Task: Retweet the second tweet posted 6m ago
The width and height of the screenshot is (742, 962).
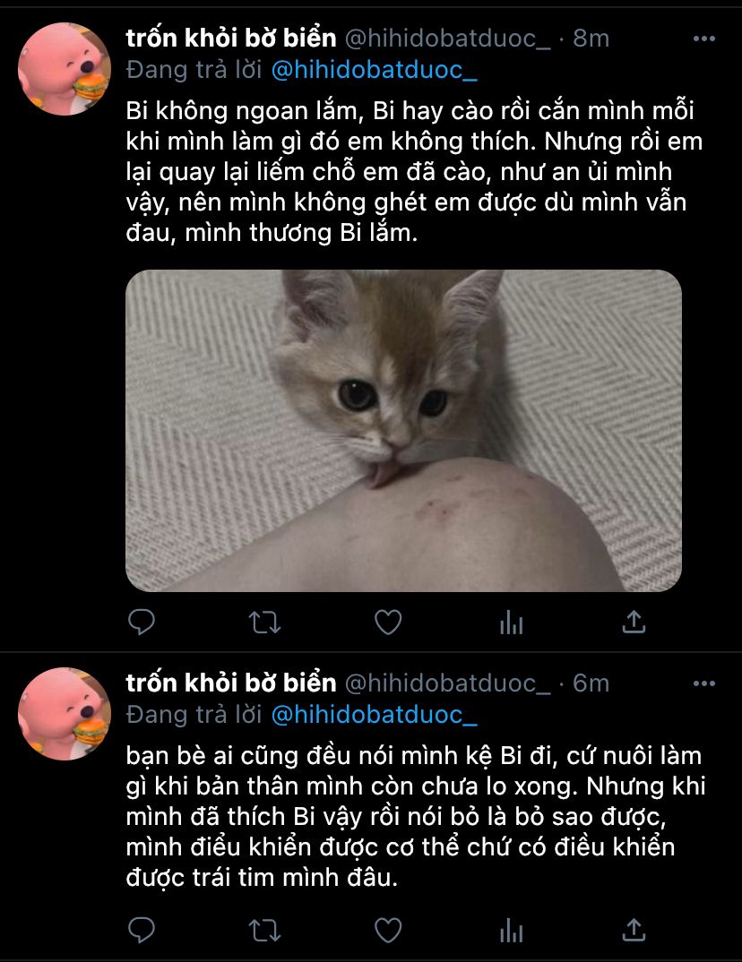Action: pyautogui.click(x=265, y=931)
